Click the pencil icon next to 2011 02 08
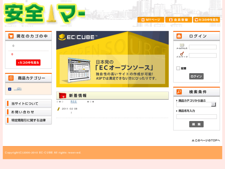Screen dimensions: 225x169 coord(58,109)
